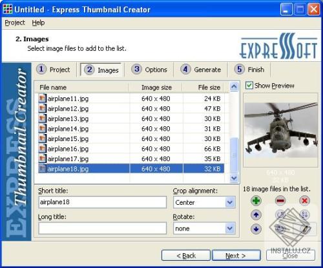The height and width of the screenshot is (268, 323).
Task: Click the file list scrollbar down arrow
Action: (x=234, y=178)
